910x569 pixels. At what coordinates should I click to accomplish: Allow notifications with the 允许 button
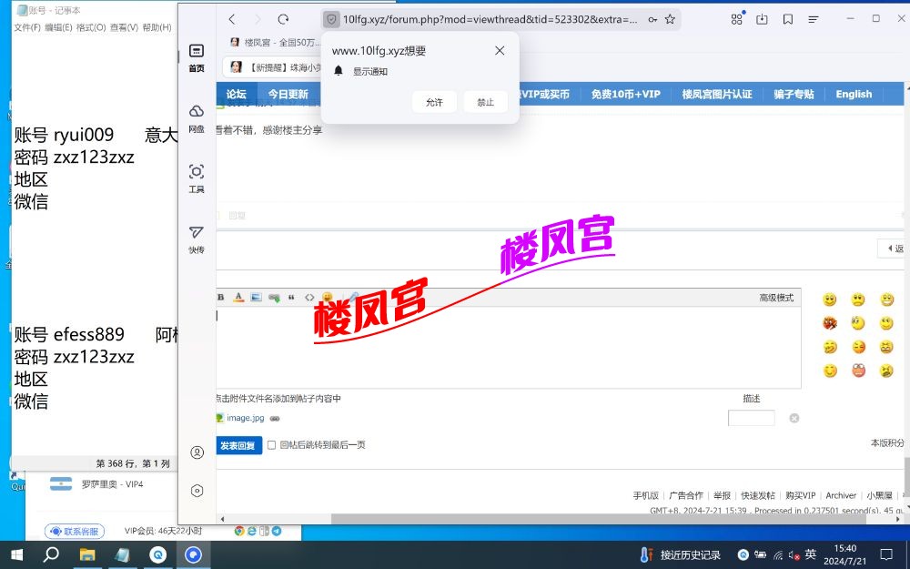point(434,102)
